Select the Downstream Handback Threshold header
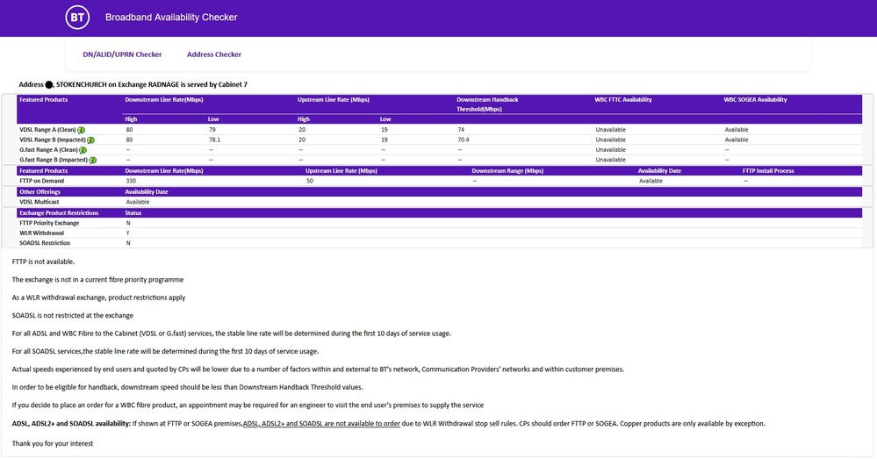The width and height of the screenshot is (877, 459). [487, 104]
